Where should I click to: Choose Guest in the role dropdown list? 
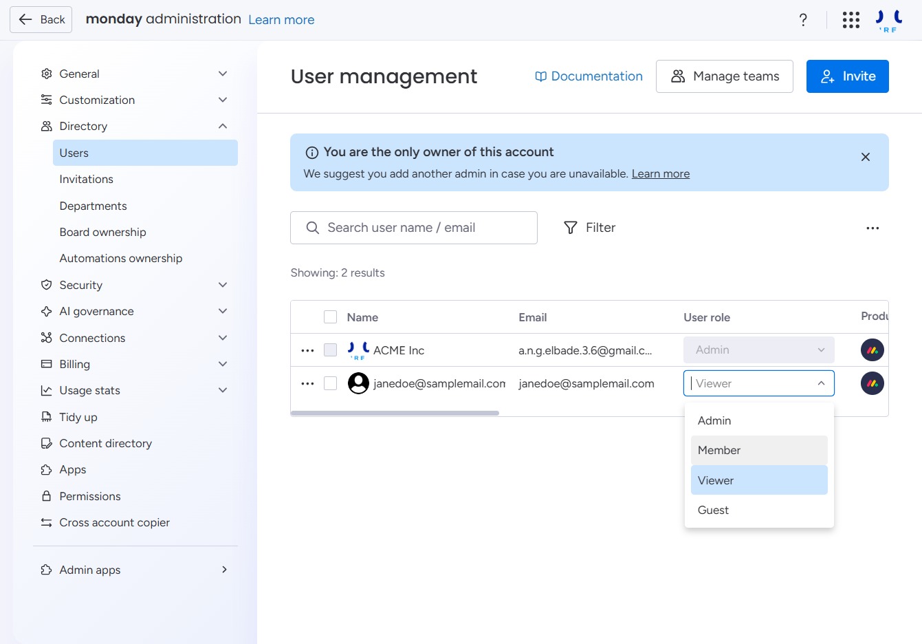759,510
